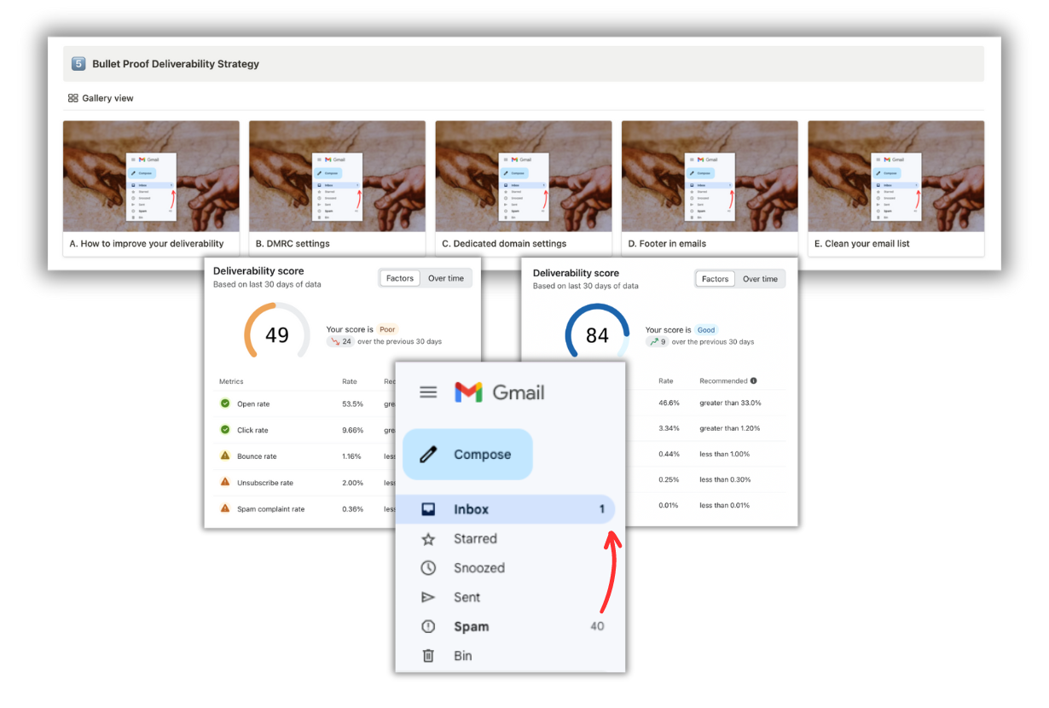Open the Gmail hamburger main menu
The width and height of the screenshot is (1049, 708).
click(x=428, y=392)
